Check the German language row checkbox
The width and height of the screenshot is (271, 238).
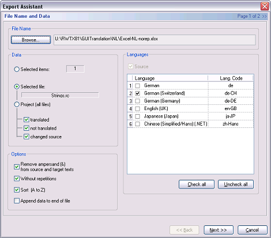click(x=137, y=86)
